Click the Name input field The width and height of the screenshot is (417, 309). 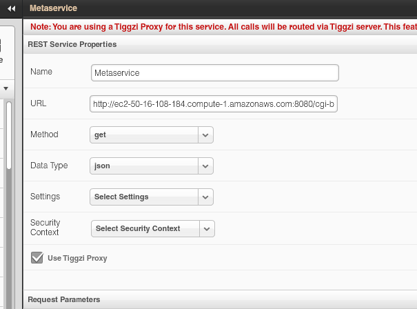coord(214,72)
